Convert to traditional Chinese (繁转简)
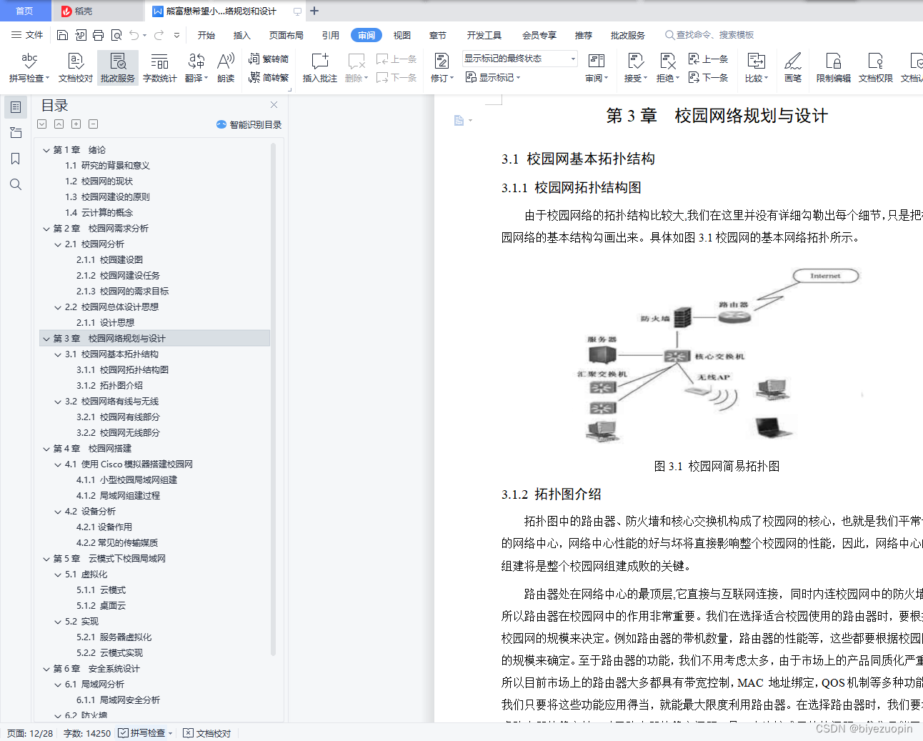Viewport: 923px width, 741px height. coord(269,59)
